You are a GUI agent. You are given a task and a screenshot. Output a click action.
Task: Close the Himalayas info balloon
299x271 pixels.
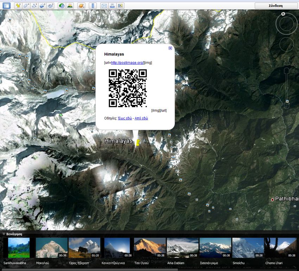170,48
